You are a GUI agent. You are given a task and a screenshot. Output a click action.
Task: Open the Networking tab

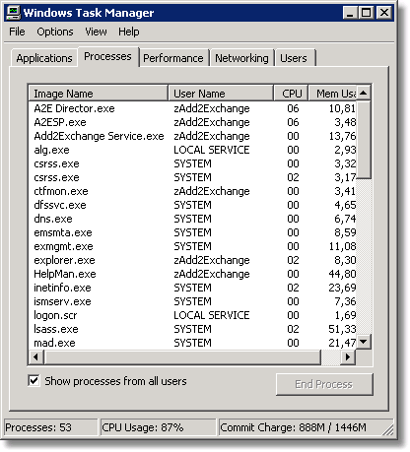click(241, 58)
